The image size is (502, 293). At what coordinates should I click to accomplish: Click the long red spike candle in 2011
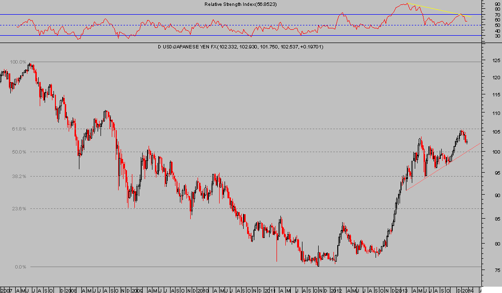tap(276, 252)
